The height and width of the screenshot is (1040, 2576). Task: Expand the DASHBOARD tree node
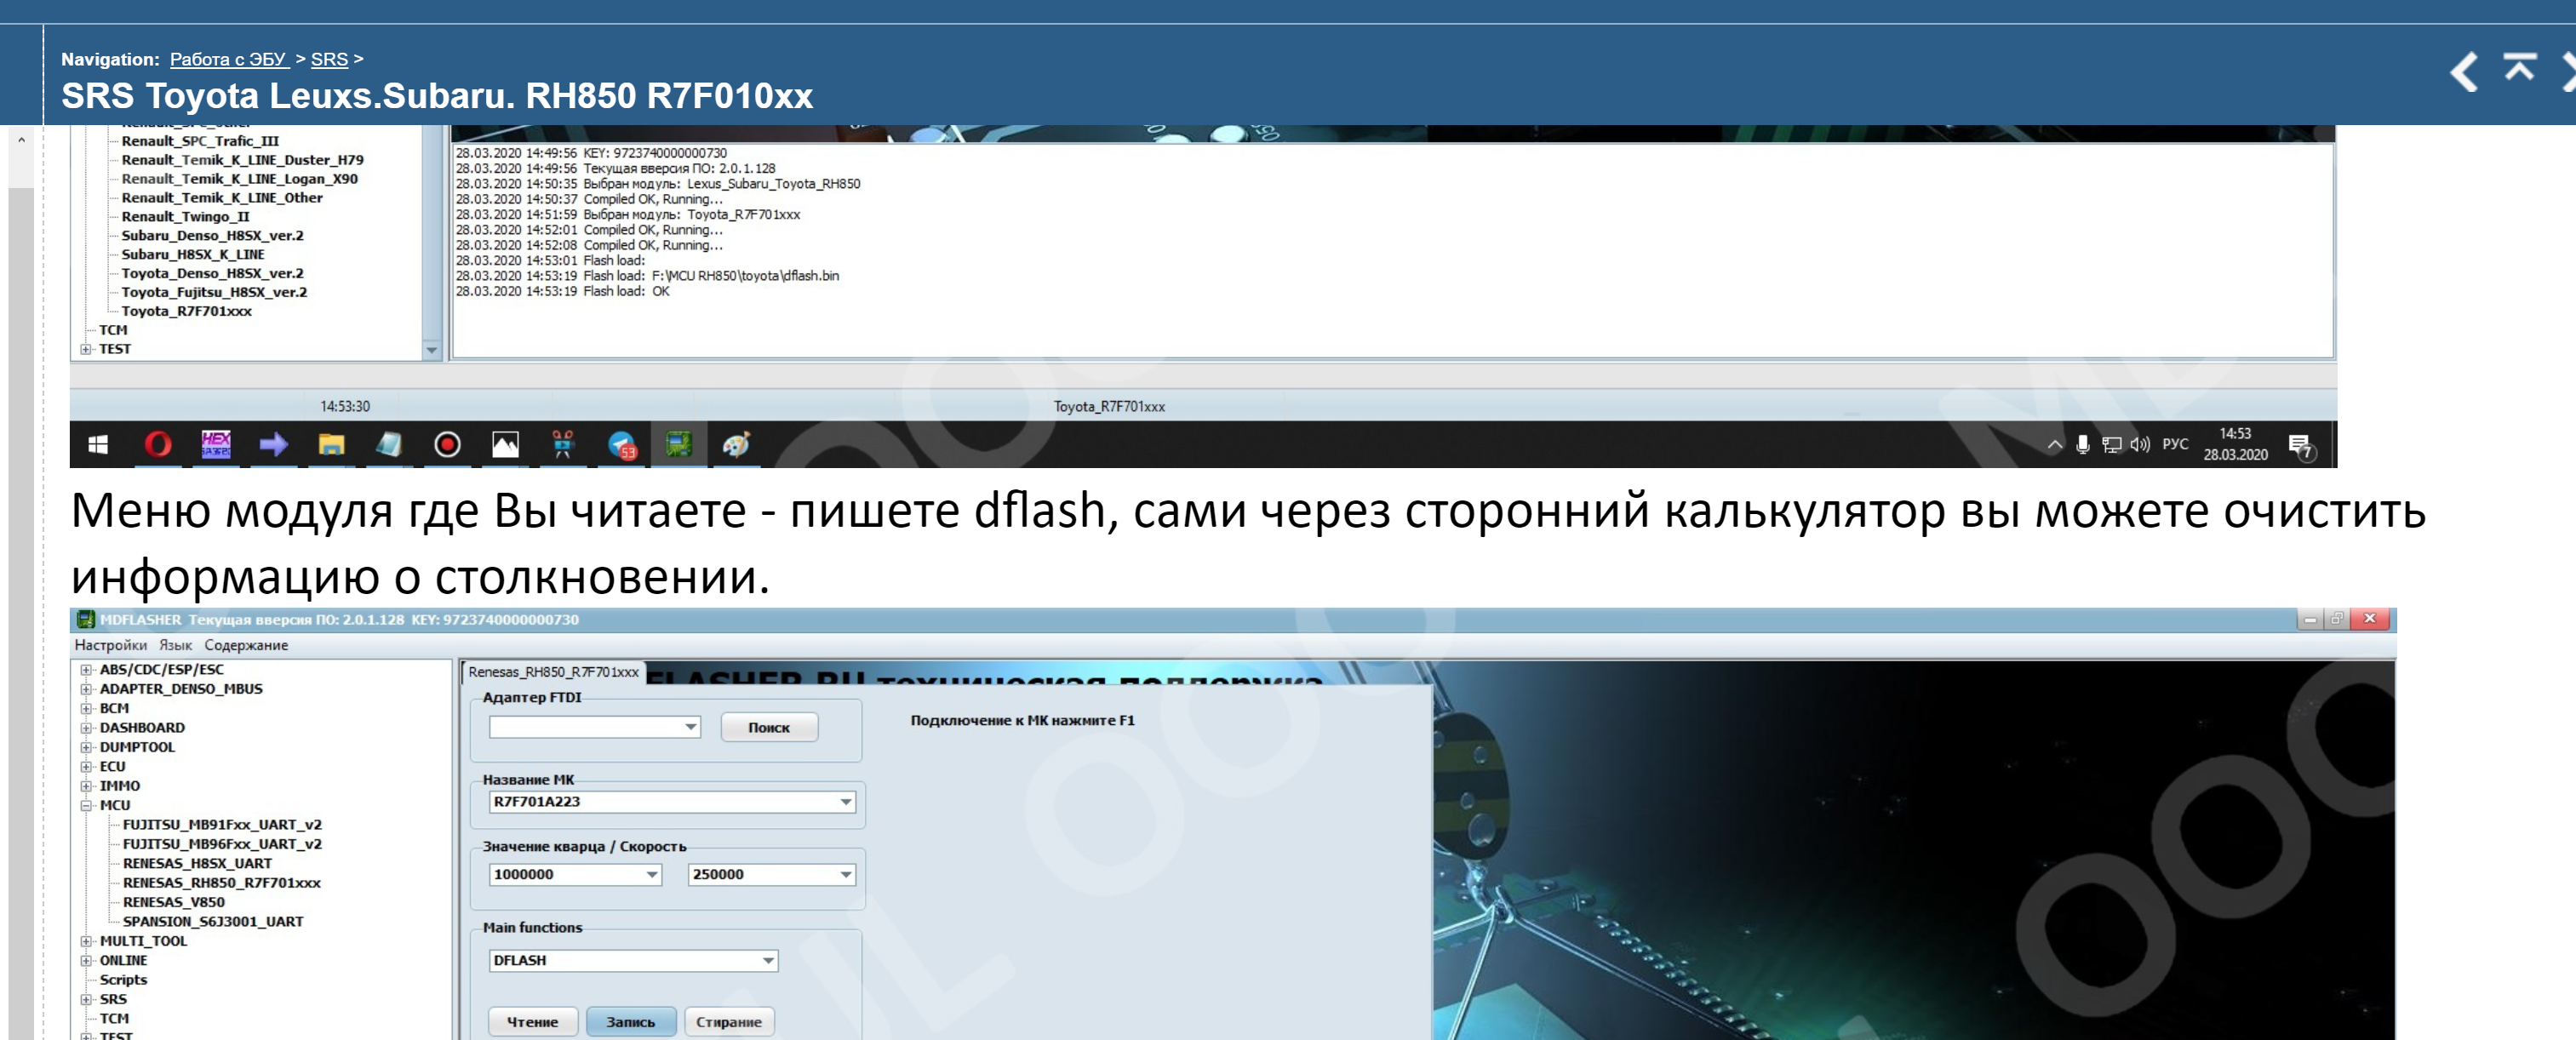[x=87, y=728]
